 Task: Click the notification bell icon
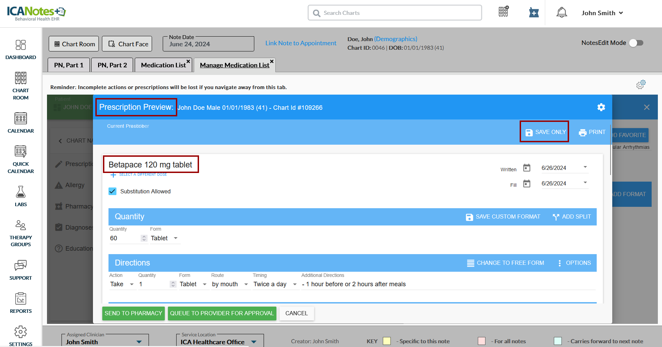coord(561,13)
